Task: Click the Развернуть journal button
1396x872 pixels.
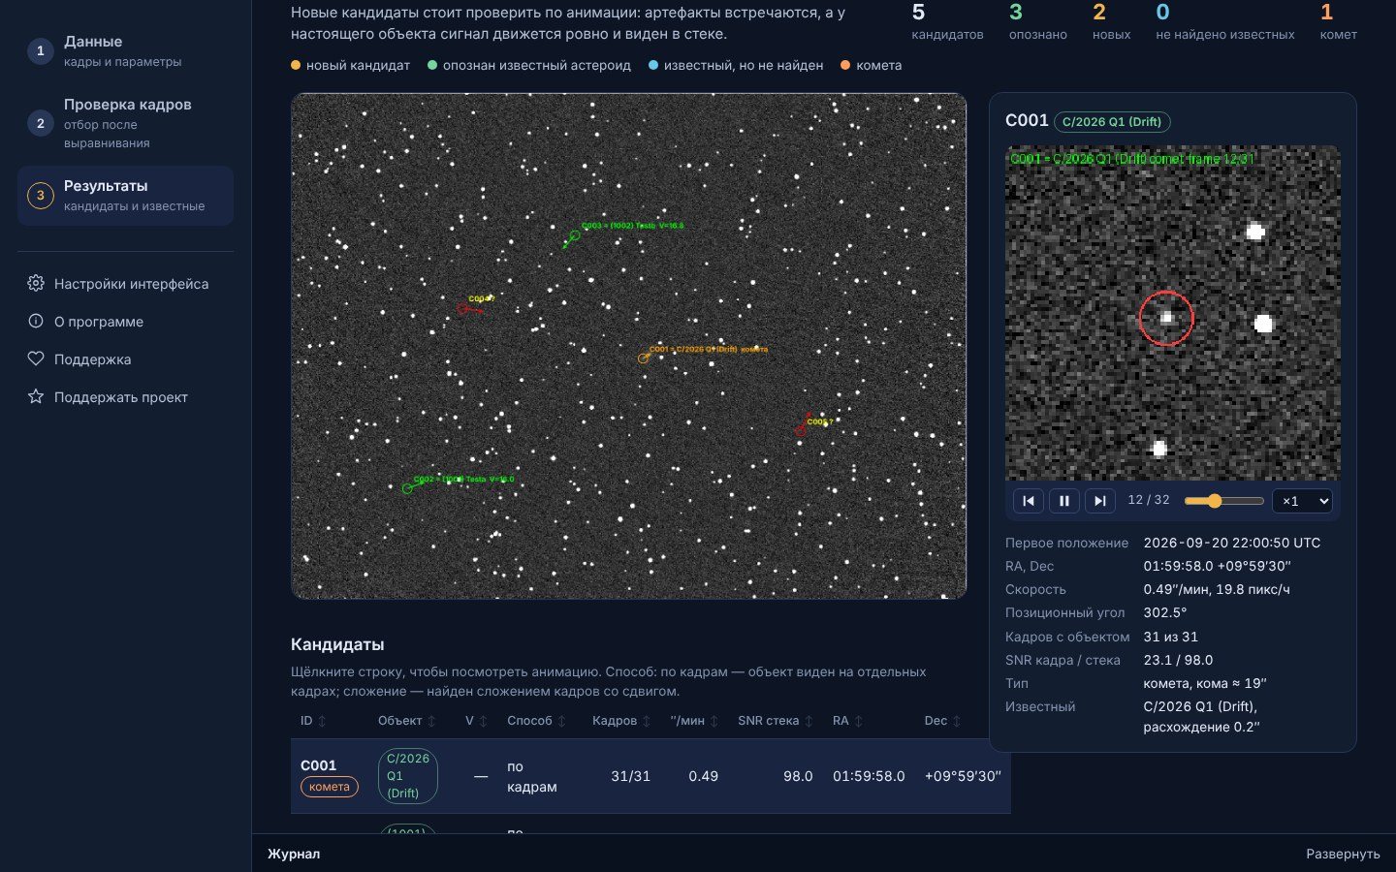Action: [x=1343, y=854]
